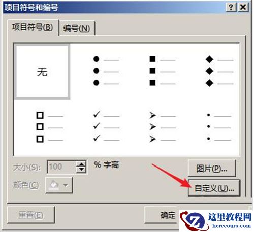The height and width of the screenshot is (232, 254).
Task: Choose the small dot bullet style
Action: click(x=219, y=127)
